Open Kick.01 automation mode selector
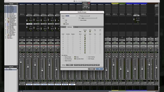The height and width of the screenshot is (92, 164). coord(22,43)
